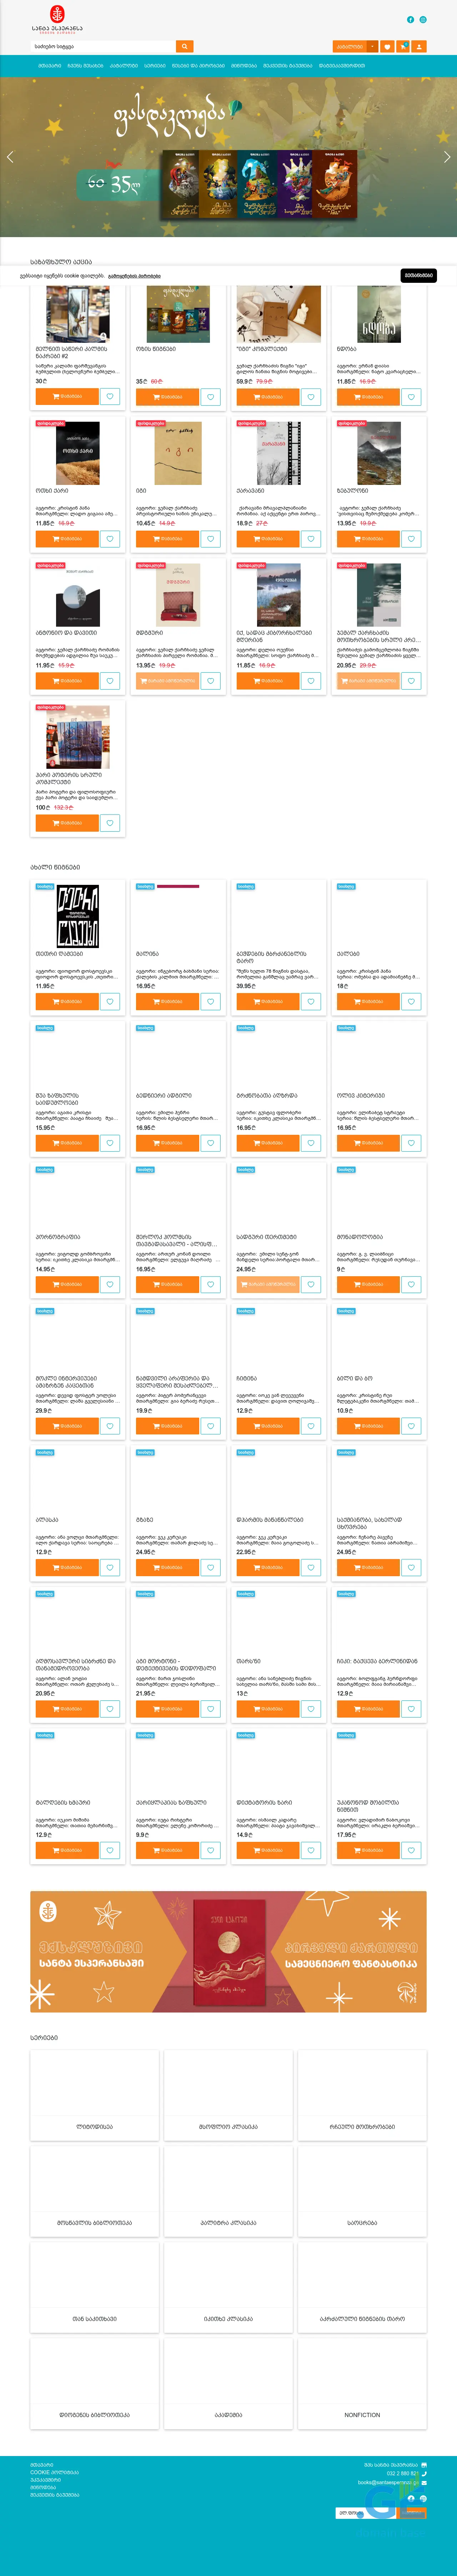This screenshot has width=457, height=2576.
Task: Open the Facebook page from the header
Action: (x=410, y=19)
